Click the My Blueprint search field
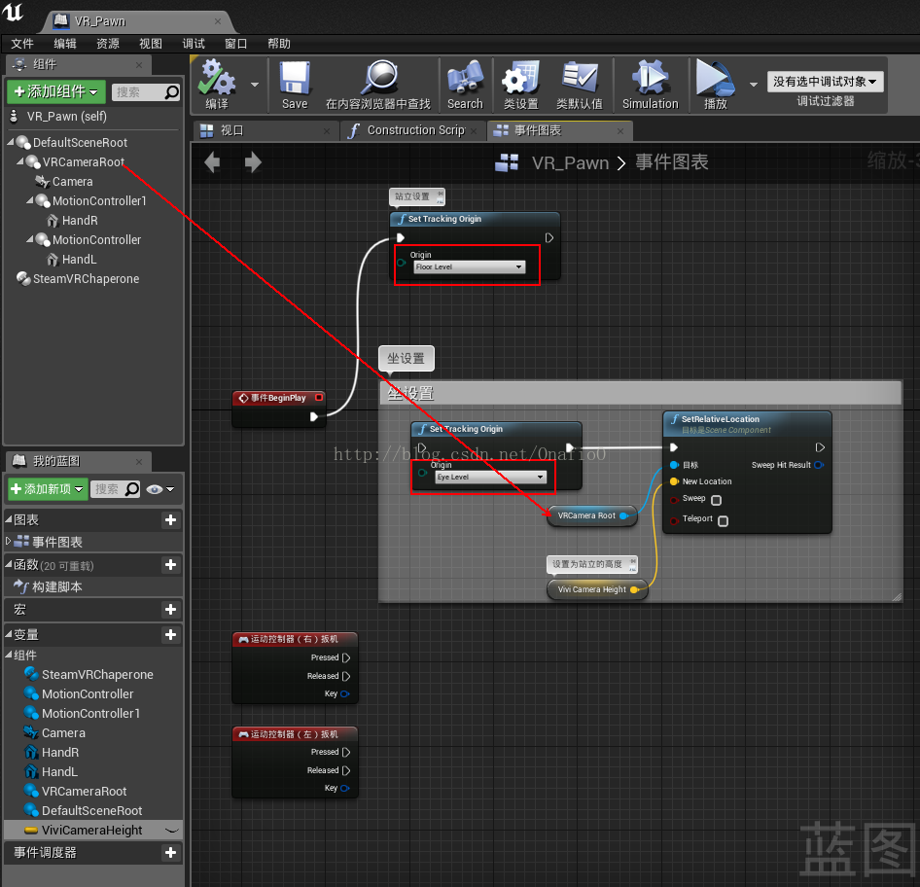The width and height of the screenshot is (920, 887). point(115,489)
